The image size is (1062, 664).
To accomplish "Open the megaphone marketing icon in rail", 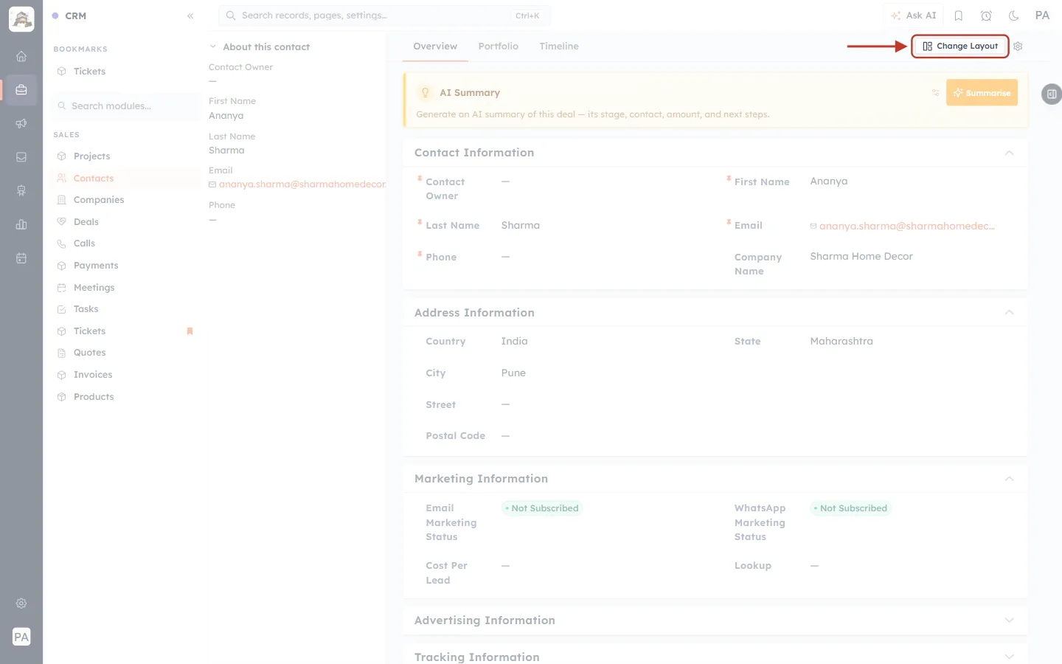I will [21, 123].
